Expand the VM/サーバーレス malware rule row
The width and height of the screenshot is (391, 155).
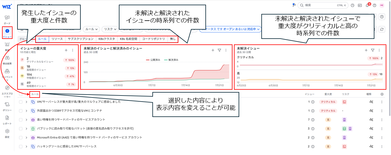point(26,102)
